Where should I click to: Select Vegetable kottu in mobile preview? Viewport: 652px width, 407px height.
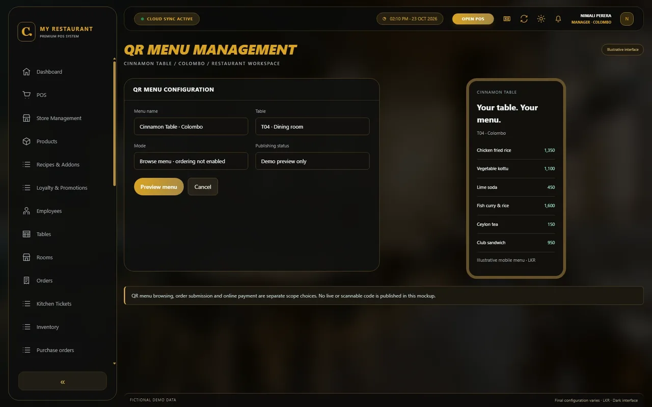click(x=516, y=169)
